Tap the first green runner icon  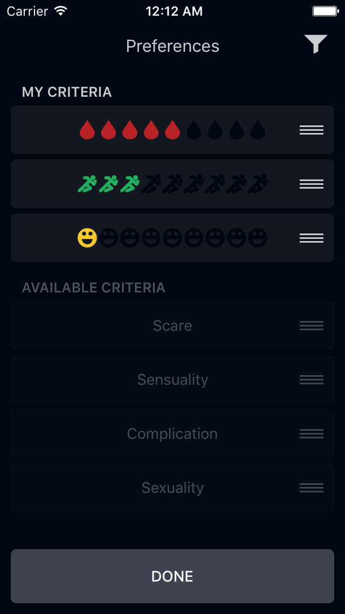tap(87, 184)
